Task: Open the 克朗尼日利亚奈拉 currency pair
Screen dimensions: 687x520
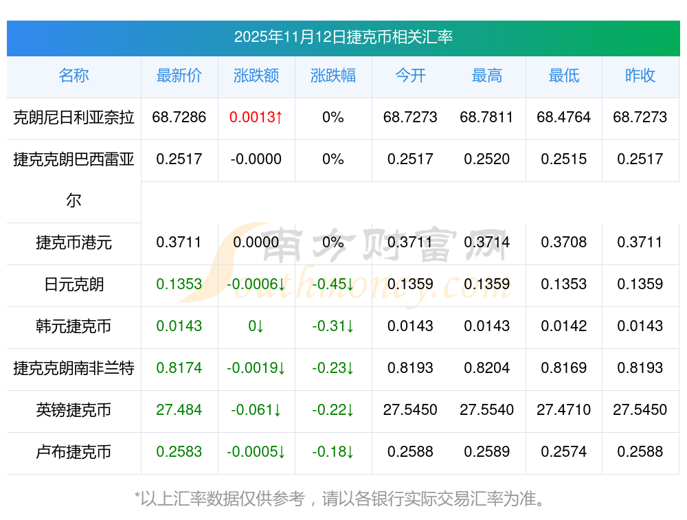Action: coord(74,117)
